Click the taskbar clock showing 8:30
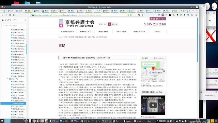Viewport: 218px width, 123px height. [198, 121]
